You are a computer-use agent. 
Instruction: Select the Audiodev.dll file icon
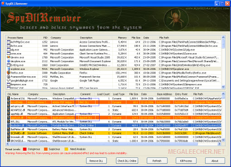click(x=9, y=125)
